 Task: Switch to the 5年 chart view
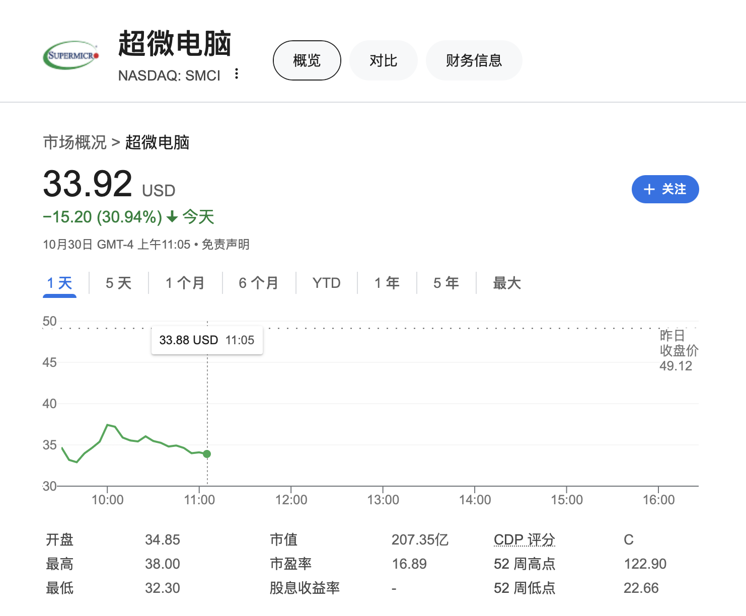coord(445,283)
